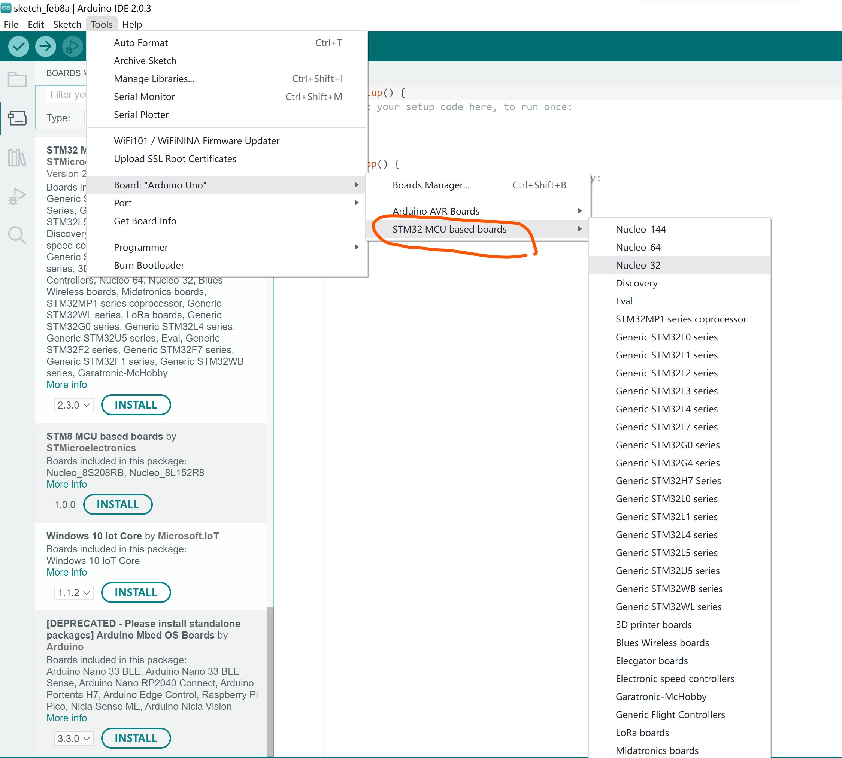Select Generic STM32L4 series
This screenshot has width=842, height=758.
coord(679,535)
